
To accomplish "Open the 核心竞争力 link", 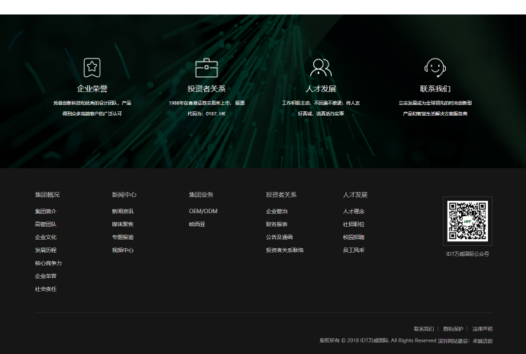I will tap(48, 263).
